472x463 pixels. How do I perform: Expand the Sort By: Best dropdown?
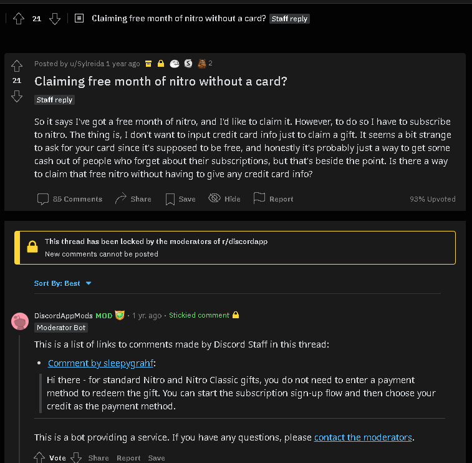[x=62, y=283]
